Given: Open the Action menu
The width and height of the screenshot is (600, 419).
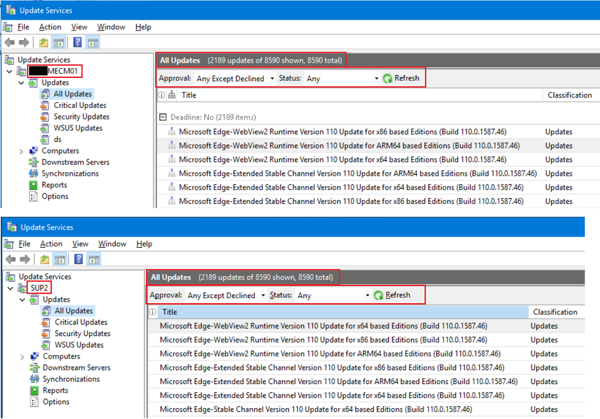Looking at the screenshot, I should [50, 26].
